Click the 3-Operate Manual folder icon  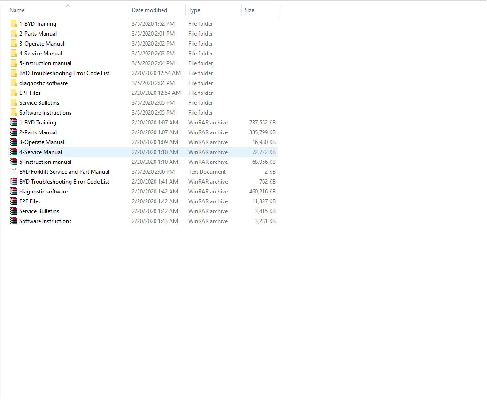tap(14, 44)
